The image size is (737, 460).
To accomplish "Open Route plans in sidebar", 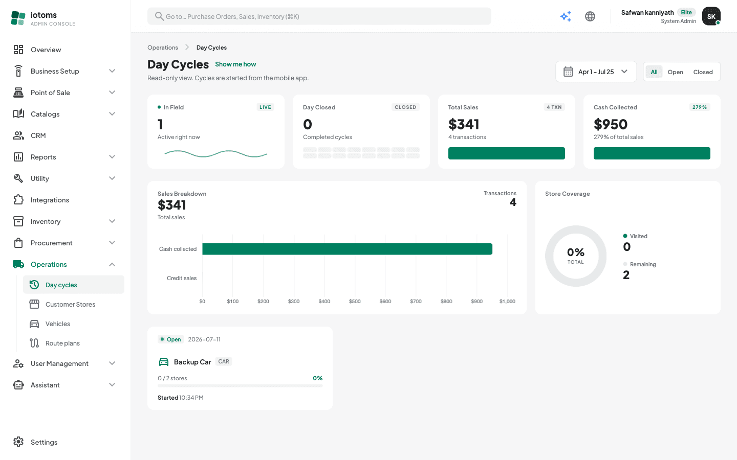I will click(x=74, y=343).
